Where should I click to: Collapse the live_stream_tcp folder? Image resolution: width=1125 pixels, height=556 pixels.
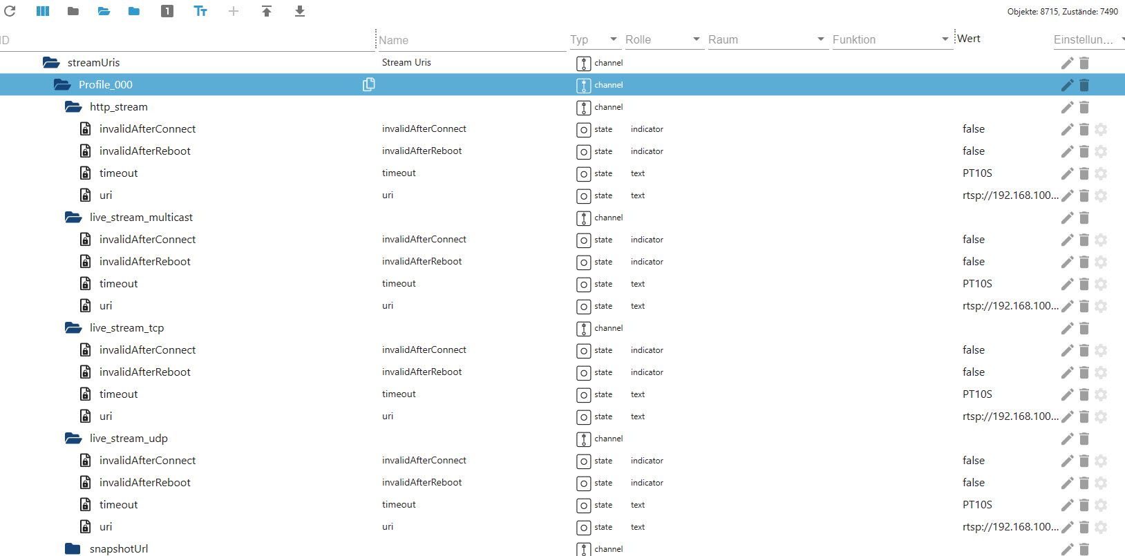pos(73,327)
